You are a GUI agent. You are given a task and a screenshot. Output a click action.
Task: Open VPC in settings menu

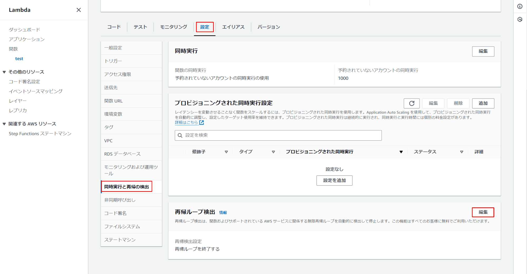coord(131,141)
